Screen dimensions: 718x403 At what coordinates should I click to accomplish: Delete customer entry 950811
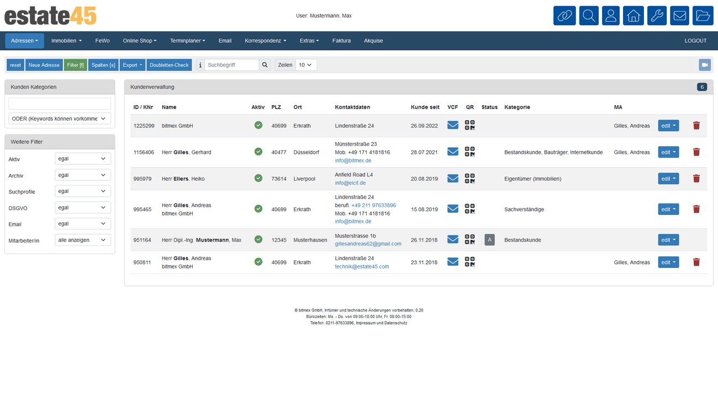pos(696,262)
